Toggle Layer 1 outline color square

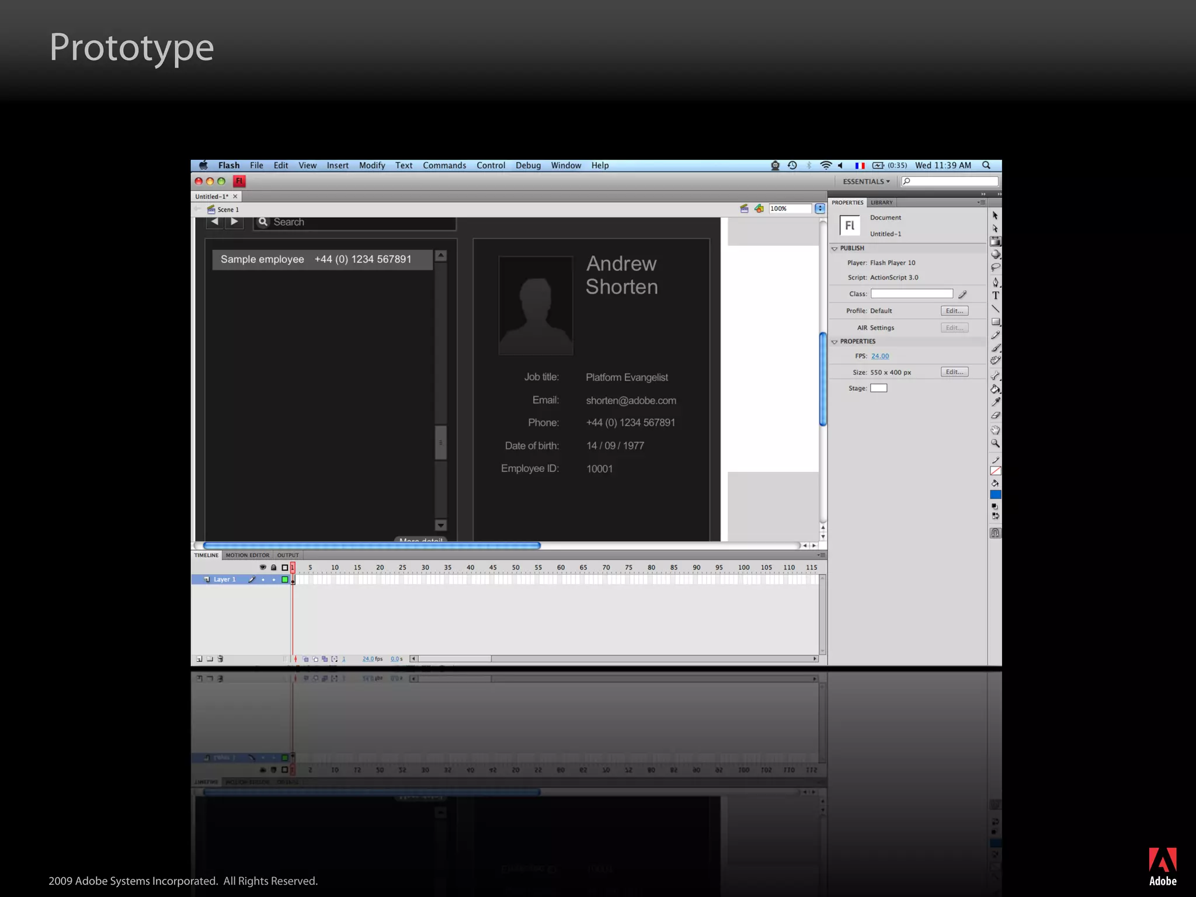(x=285, y=579)
